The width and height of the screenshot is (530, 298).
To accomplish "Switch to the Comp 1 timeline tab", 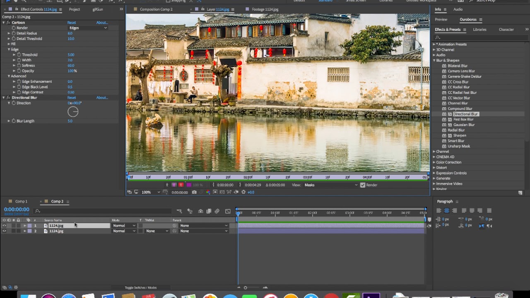I will pyautogui.click(x=21, y=202).
